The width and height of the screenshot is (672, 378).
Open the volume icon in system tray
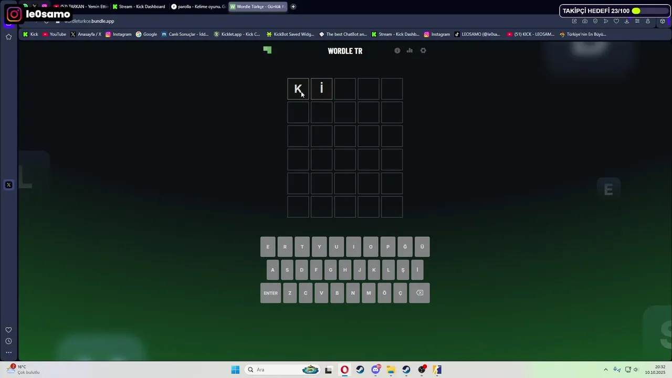(x=636, y=370)
